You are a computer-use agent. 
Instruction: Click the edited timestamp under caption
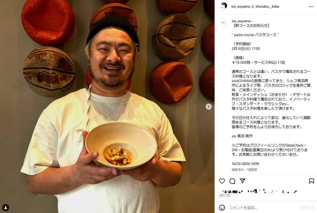244,170
